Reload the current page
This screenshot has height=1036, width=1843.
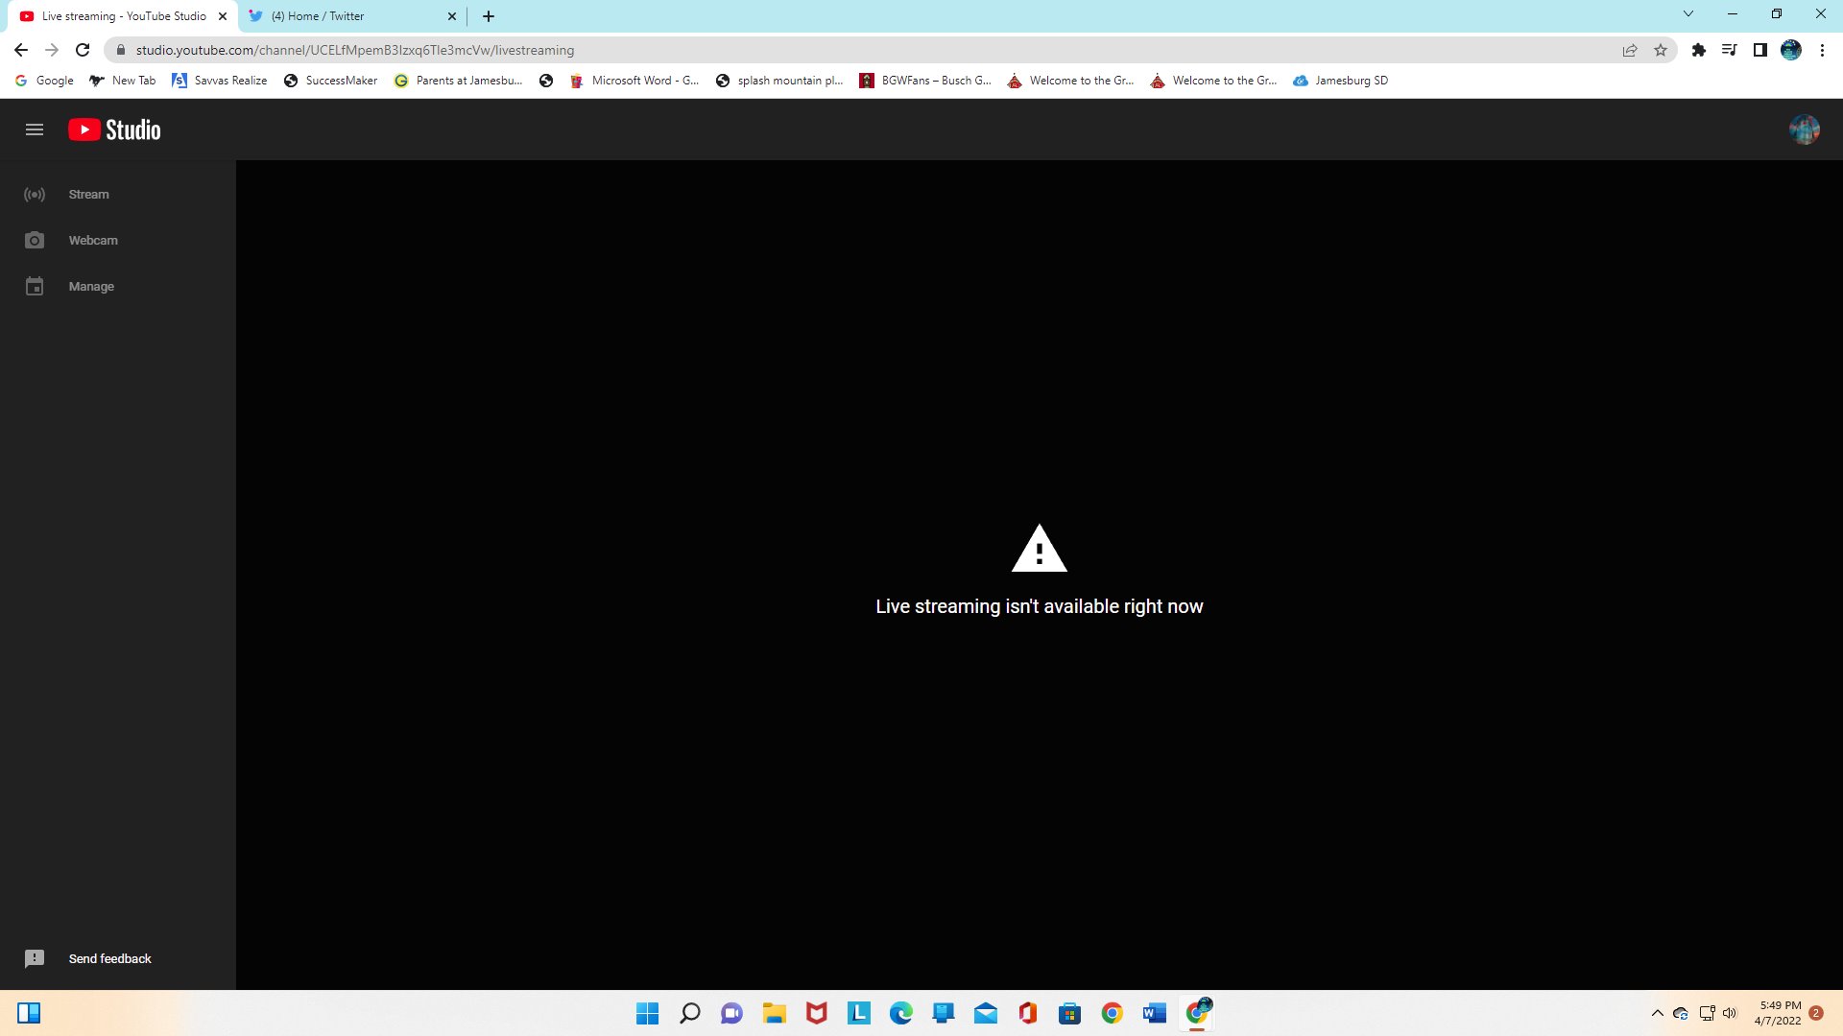click(x=83, y=50)
